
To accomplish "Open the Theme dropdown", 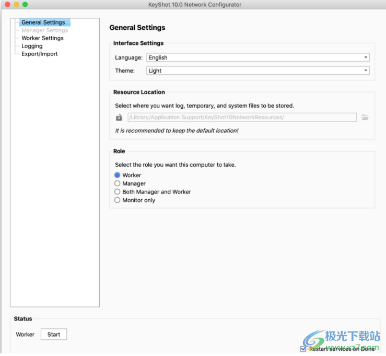I will point(258,71).
